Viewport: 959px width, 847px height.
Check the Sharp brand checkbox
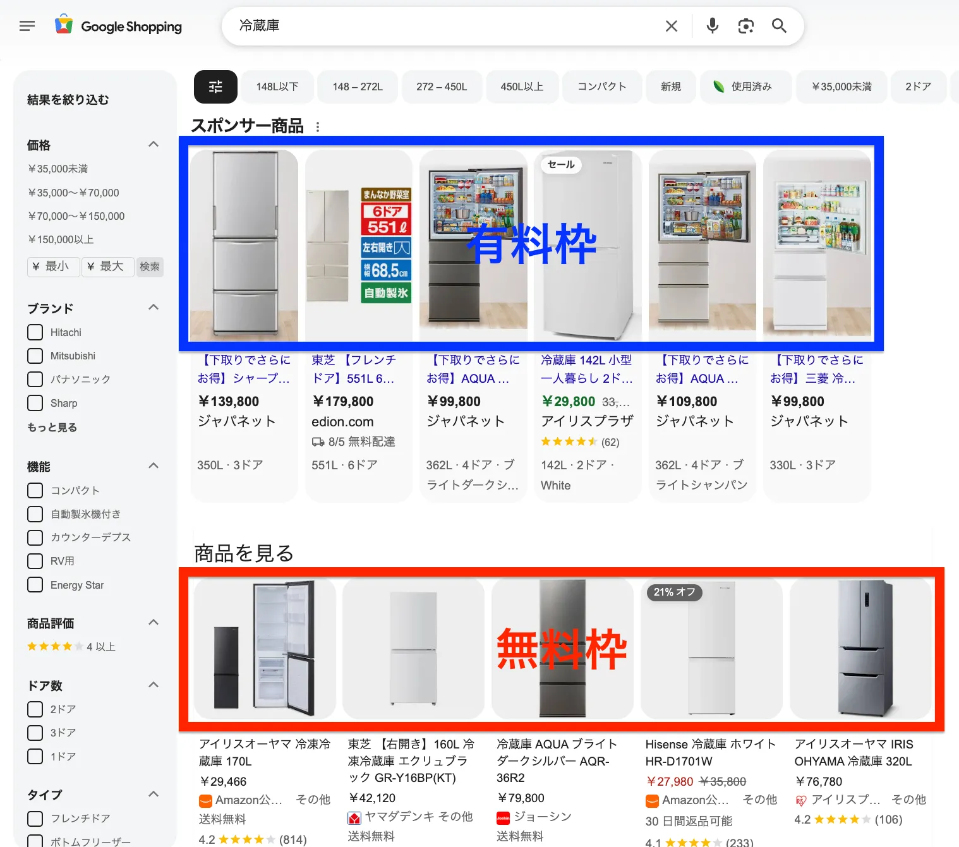(x=35, y=403)
